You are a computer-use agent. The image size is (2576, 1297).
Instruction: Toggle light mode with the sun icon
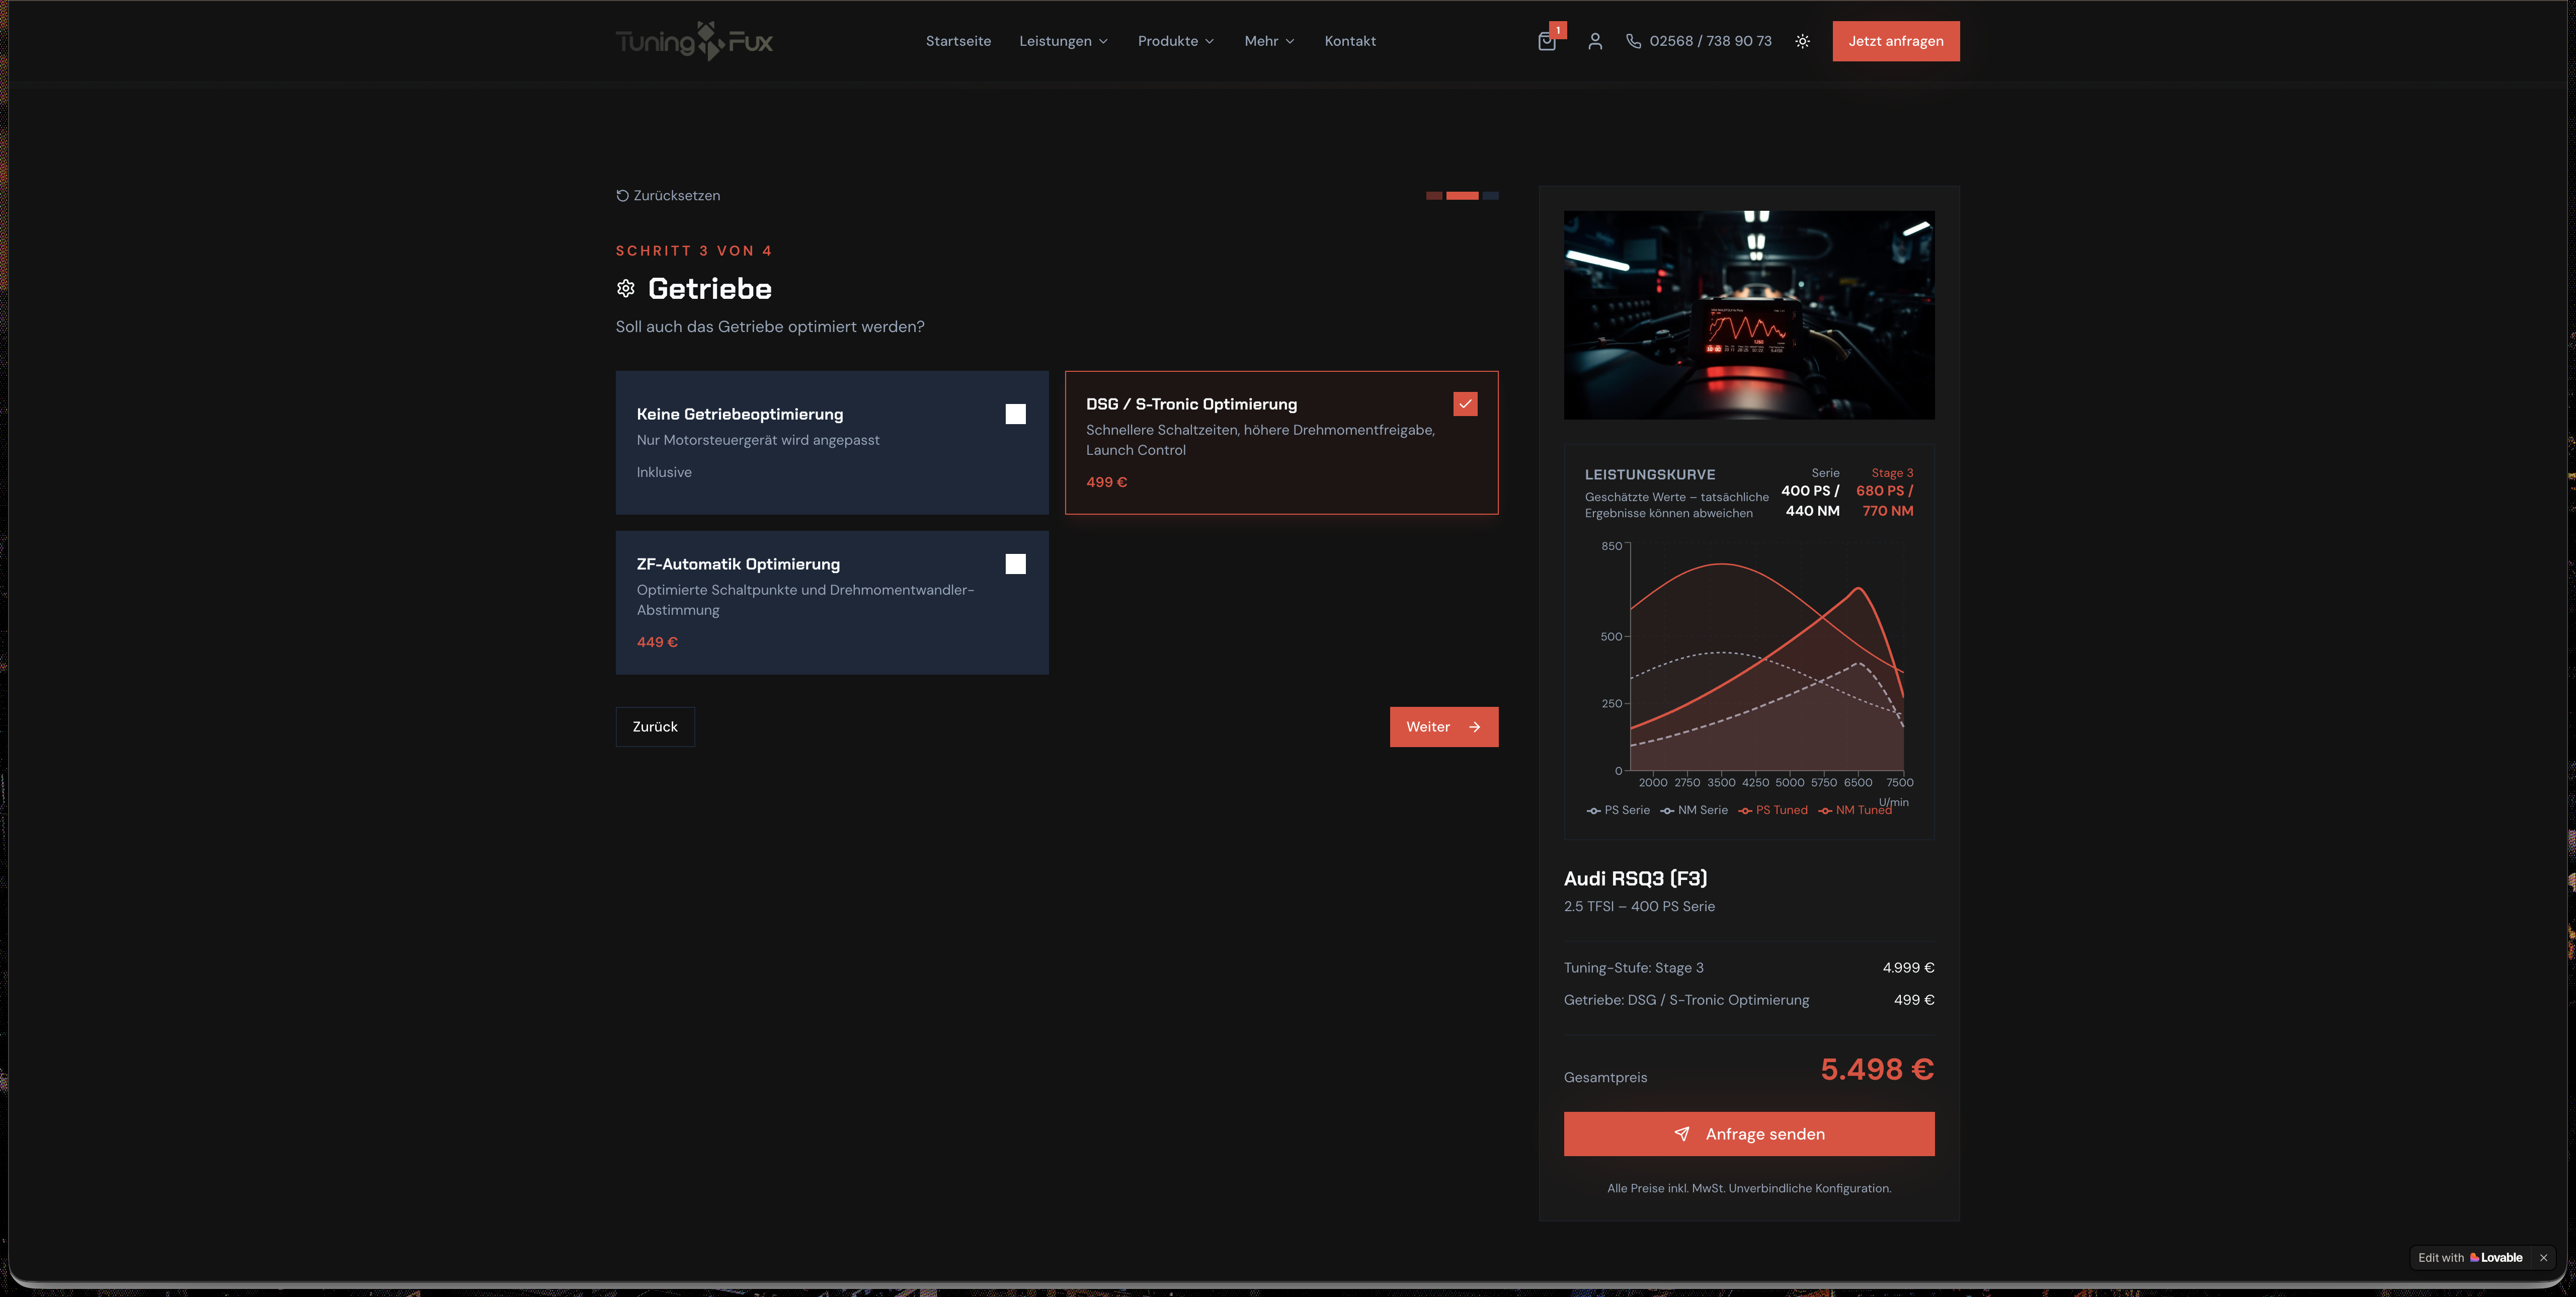coord(1802,41)
